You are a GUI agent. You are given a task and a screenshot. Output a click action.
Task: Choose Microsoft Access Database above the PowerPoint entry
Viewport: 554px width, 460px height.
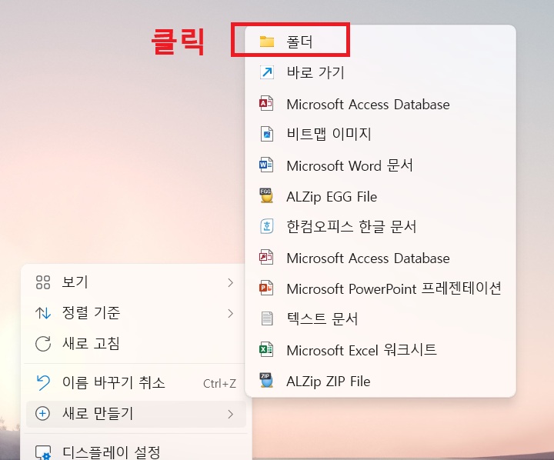tap(380, 258)
